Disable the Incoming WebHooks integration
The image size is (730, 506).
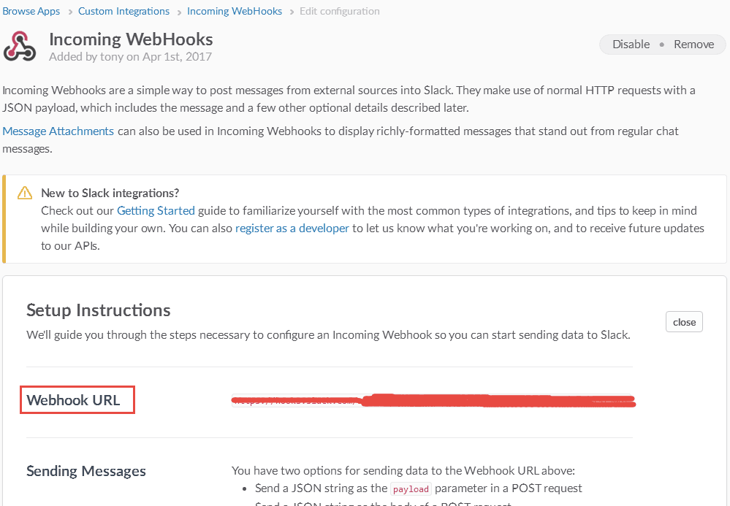click(631, 45)
